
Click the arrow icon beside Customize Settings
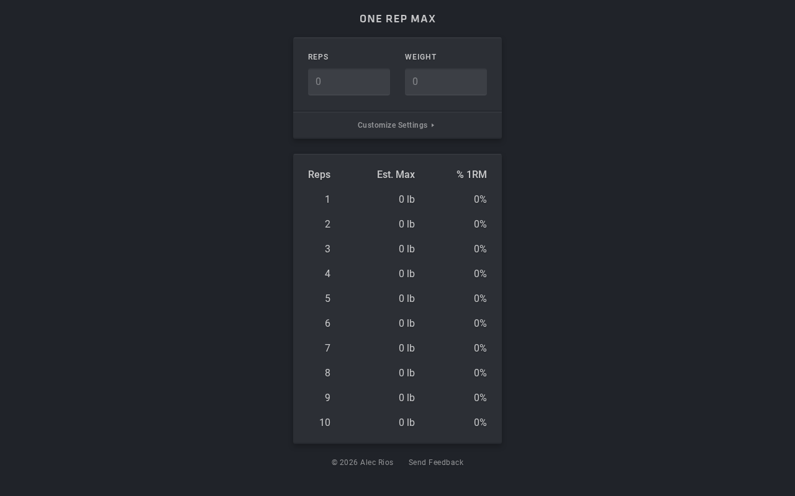click(433, 125)
